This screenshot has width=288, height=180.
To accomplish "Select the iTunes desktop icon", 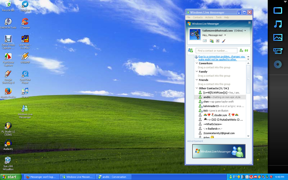I will click(x=25, y=93).
